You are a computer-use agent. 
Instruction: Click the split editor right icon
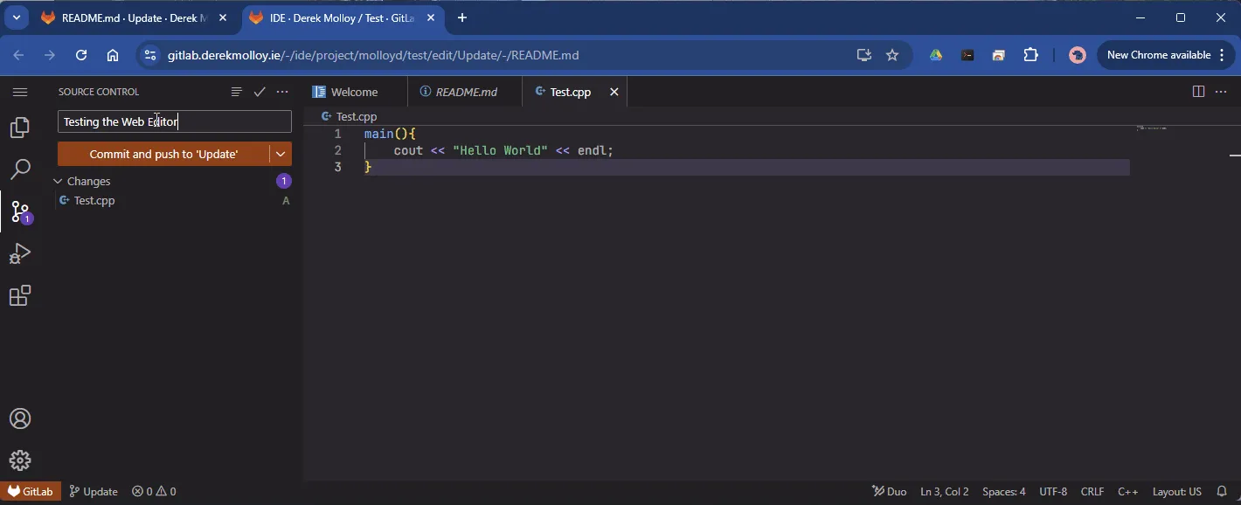pyautogui.click(x=1198, y=92)
